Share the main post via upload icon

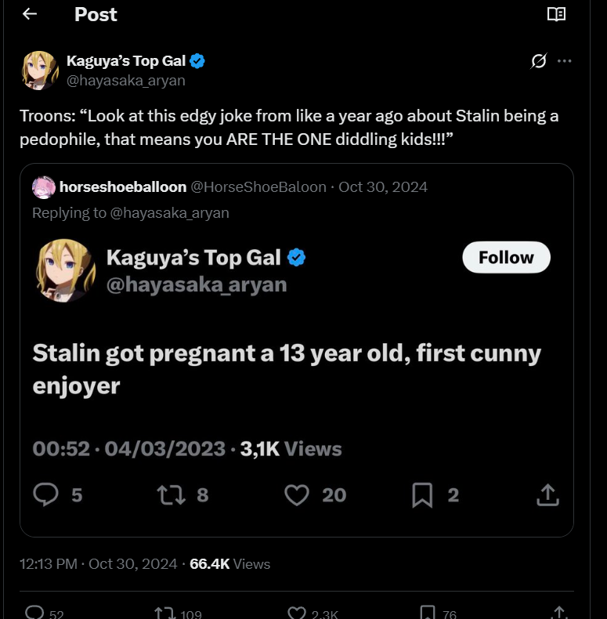point(559,613)
